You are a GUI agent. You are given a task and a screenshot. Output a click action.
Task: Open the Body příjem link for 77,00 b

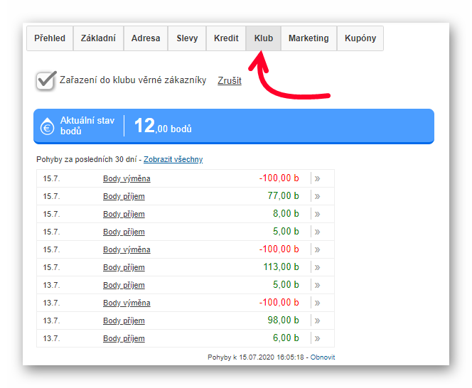(124, 196)
